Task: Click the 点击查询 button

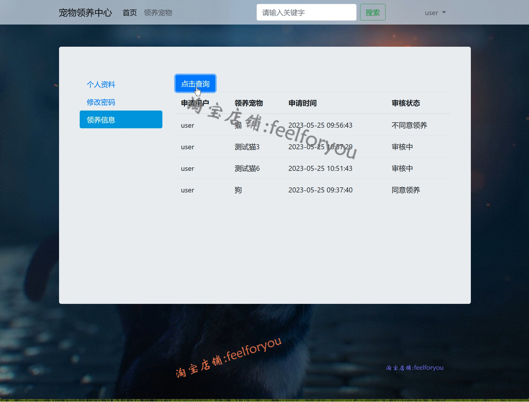Action: 195,84
